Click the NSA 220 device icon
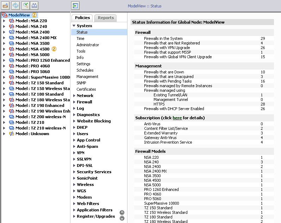Image resolution: width=281 pixels, height=223 pixels. coord(12,21)
